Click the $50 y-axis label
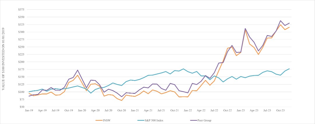 coord(22,107)
